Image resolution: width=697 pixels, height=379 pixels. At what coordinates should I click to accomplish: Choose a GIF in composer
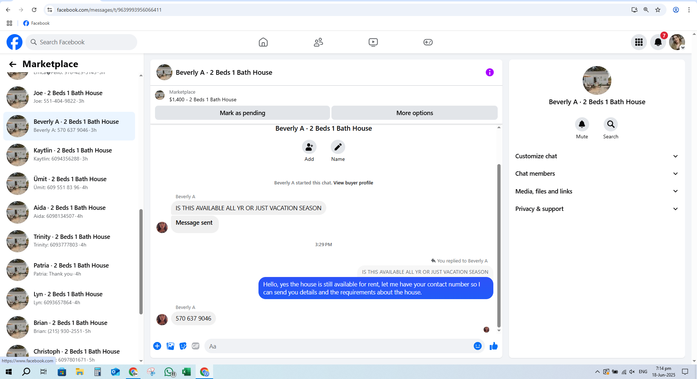click(196, 346)
